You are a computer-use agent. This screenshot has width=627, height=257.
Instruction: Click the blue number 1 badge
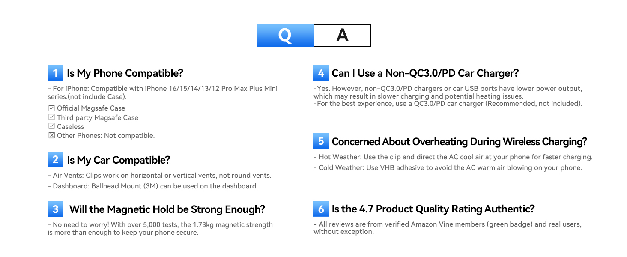click(55, 73)
